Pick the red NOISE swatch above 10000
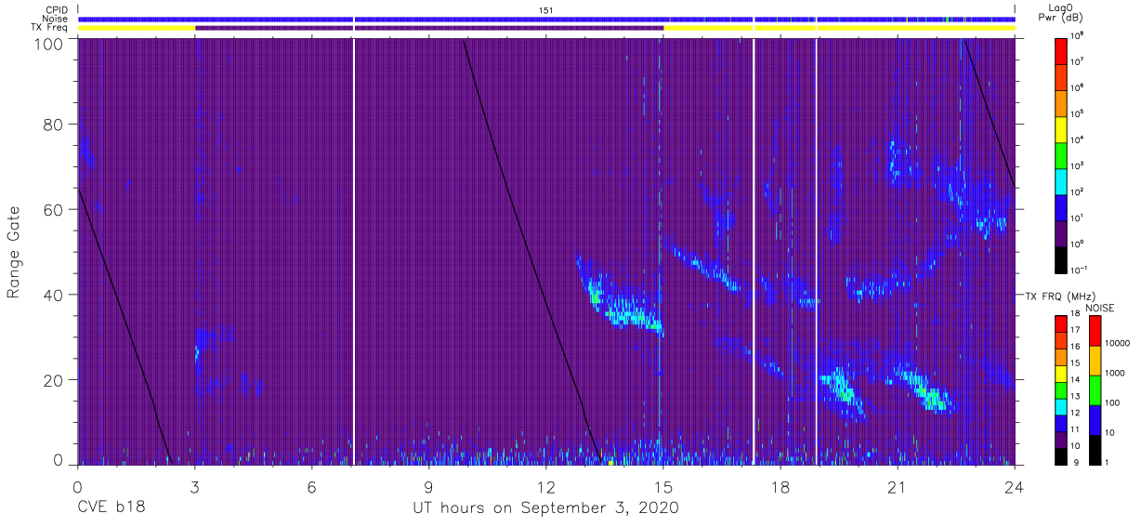 (1095, 331)
